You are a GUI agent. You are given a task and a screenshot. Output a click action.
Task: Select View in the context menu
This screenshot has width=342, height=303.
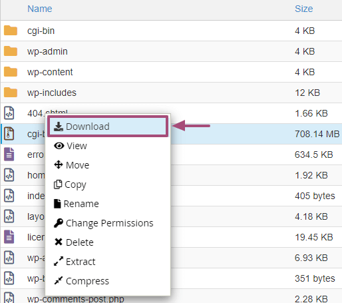pyautogui.click(x=108, y=146)
